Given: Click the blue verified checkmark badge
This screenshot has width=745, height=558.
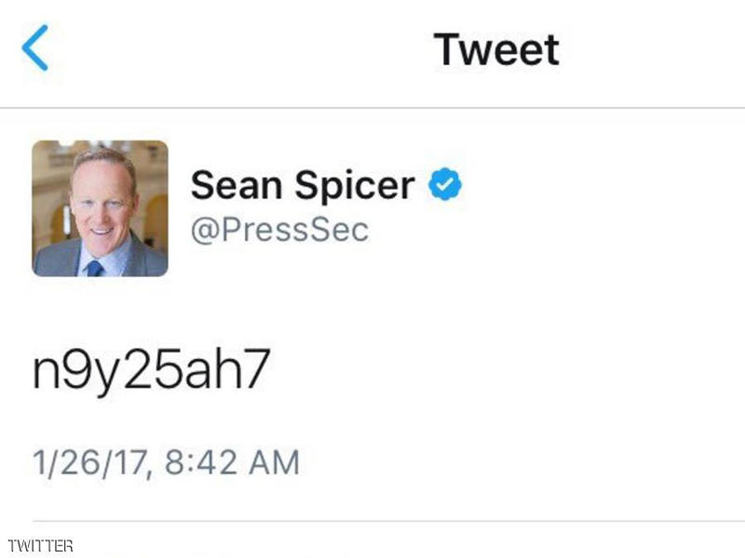Looking at the screenshot, I should pos(445,186).
